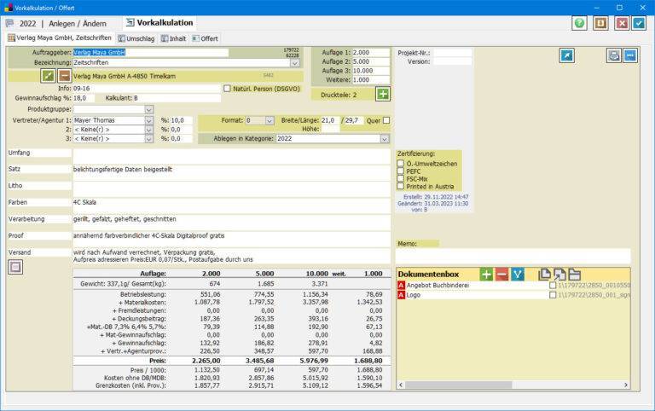Click the Info field showing 09-16
This screenshot has height=411, width=655.
[147, 89]
